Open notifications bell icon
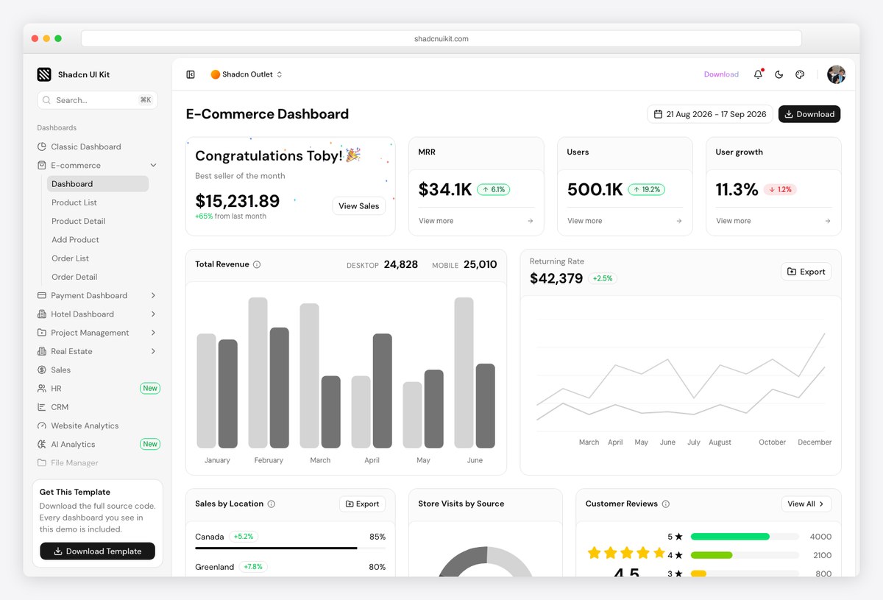The height and width of the screenshot is (600, 883). coord(758,74)
